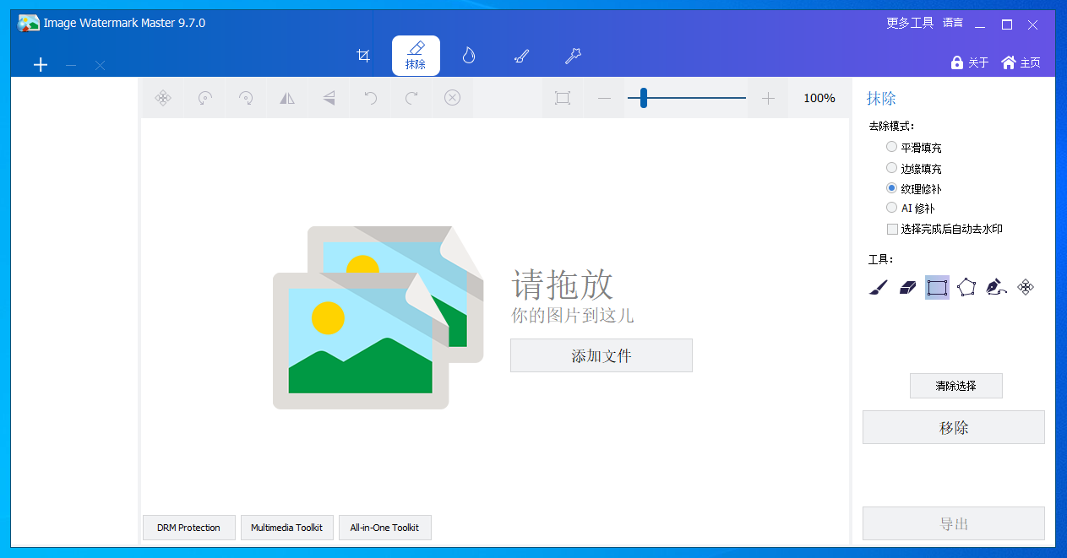Select 边缘填充 removal mode
1067x558 pixels.
pos(892,168)
